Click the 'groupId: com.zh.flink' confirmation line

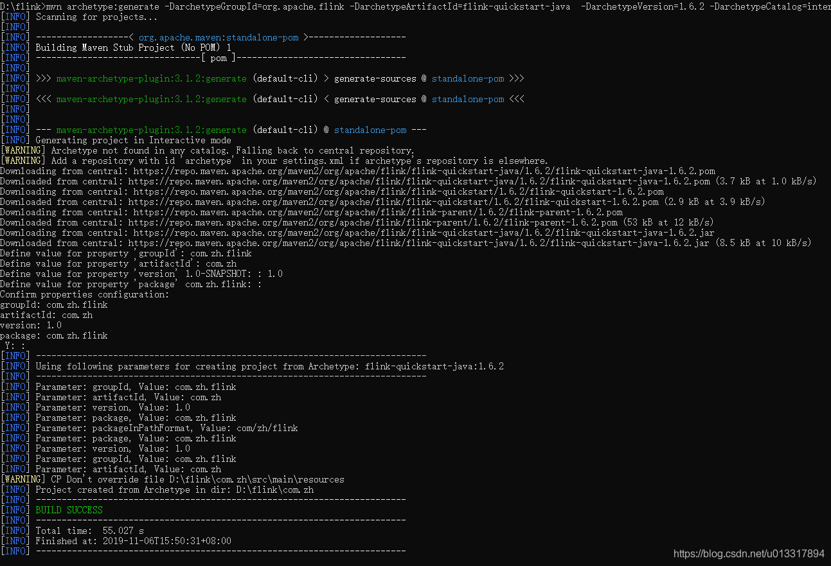tap(54, 305)
